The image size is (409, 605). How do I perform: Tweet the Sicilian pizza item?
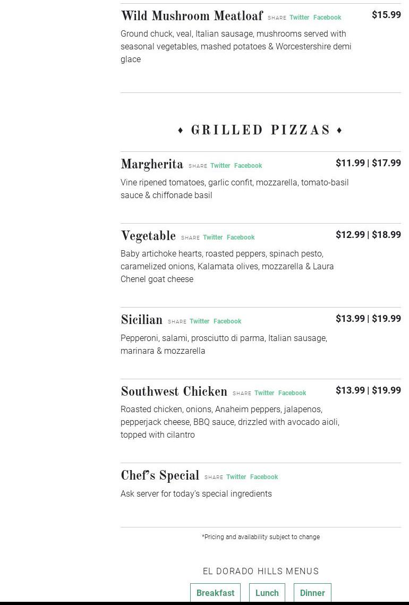[x=199, y=321]
